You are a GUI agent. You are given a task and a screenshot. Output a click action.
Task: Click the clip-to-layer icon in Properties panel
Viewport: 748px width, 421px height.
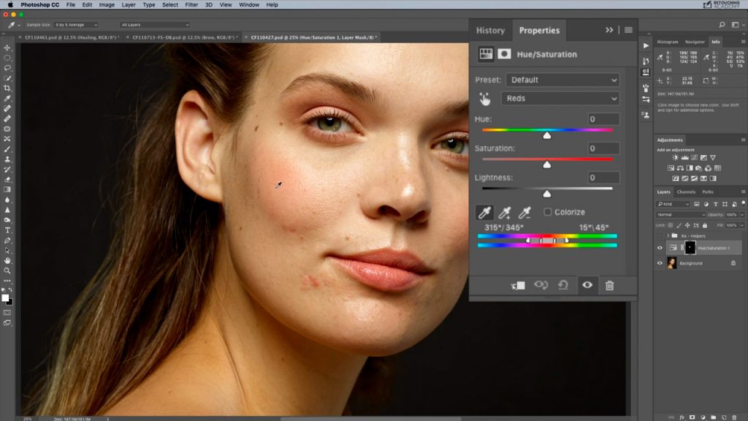click(x=519, y=285)
